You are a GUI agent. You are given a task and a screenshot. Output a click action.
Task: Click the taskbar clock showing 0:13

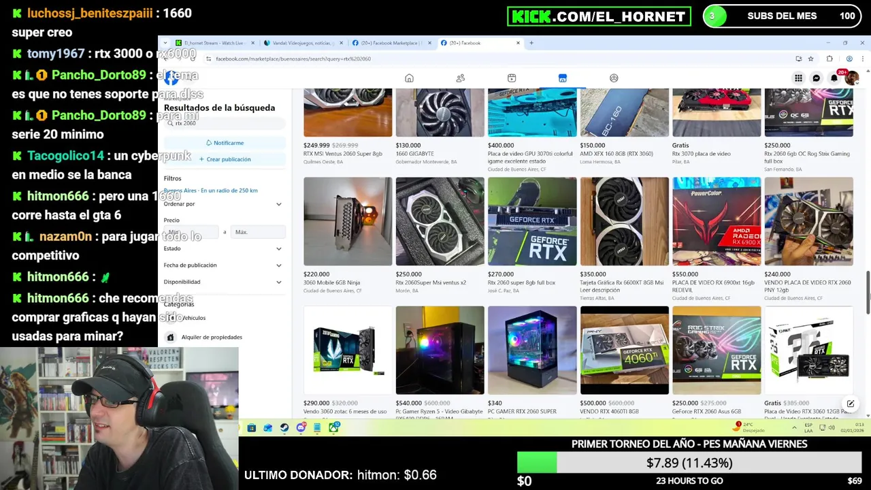pyautogui.click(x=851, y=427)
